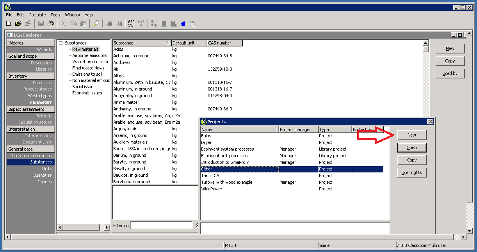The image size is (477, 252).
Task: Click the Open folder toolbar icon
Action: [18, 24]
